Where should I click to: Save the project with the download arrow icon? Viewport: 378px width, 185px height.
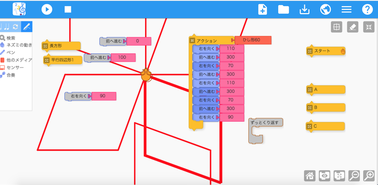coord(304,9)
